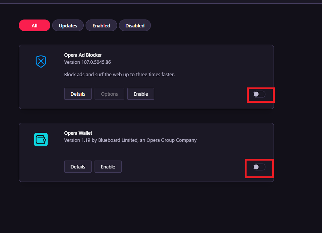Click the Opera Ad Blocker shield icon

point(41,62)
